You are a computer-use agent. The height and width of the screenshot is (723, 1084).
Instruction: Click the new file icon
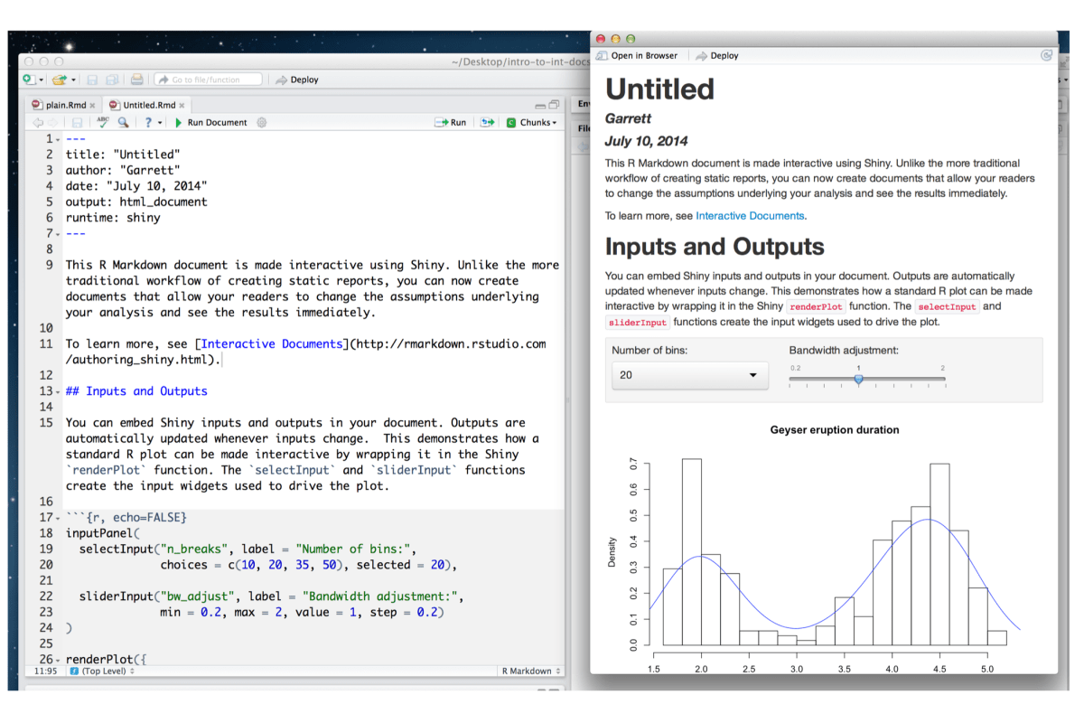pyautogui.click(x=28, y=80)
